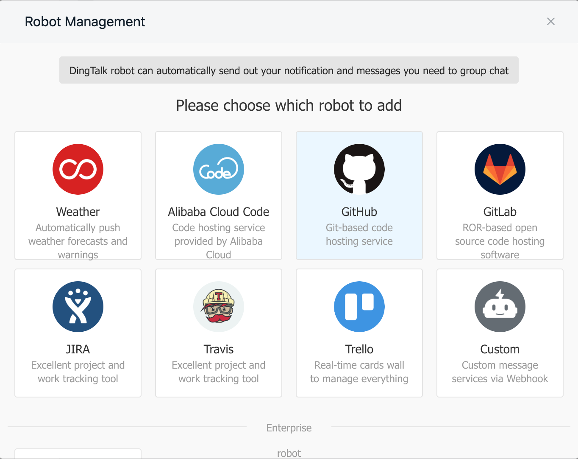The height and width of the screenshot is (459, 578).
Task: Select the JIRA robot icon
Action: pyautogui.click(x=78, y=307)
